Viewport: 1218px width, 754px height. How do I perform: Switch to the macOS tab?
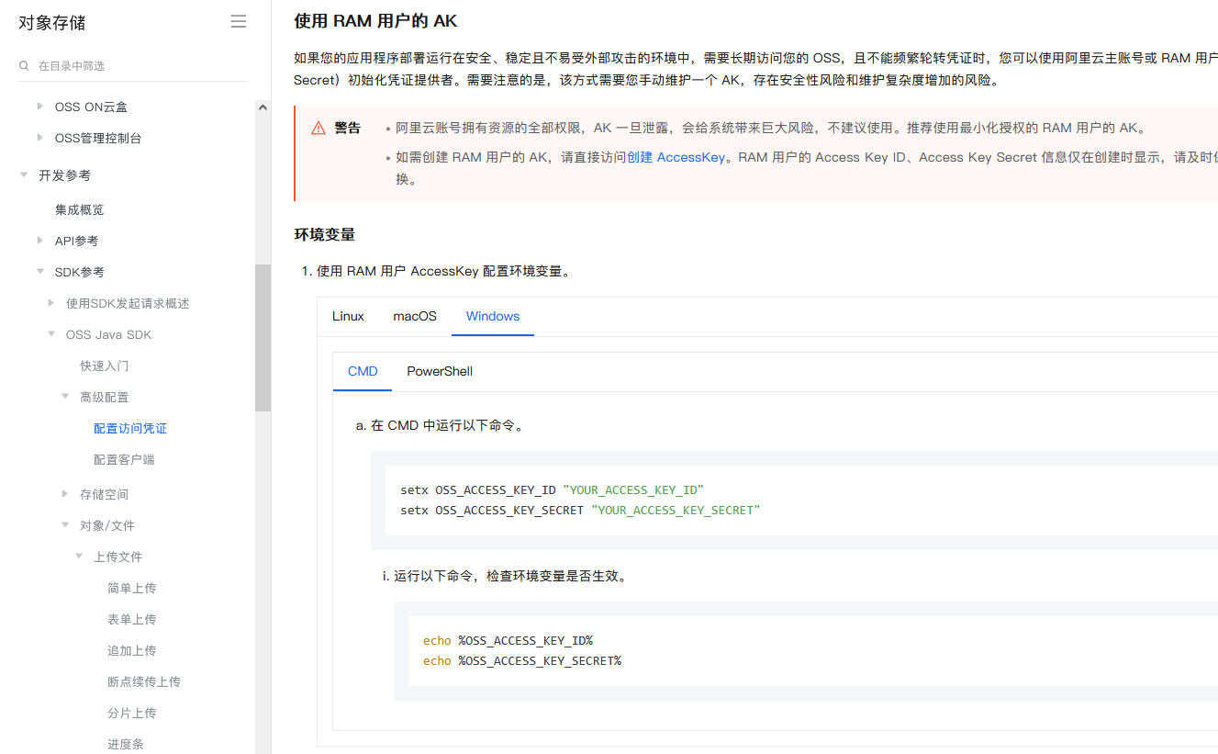point(415,316)
